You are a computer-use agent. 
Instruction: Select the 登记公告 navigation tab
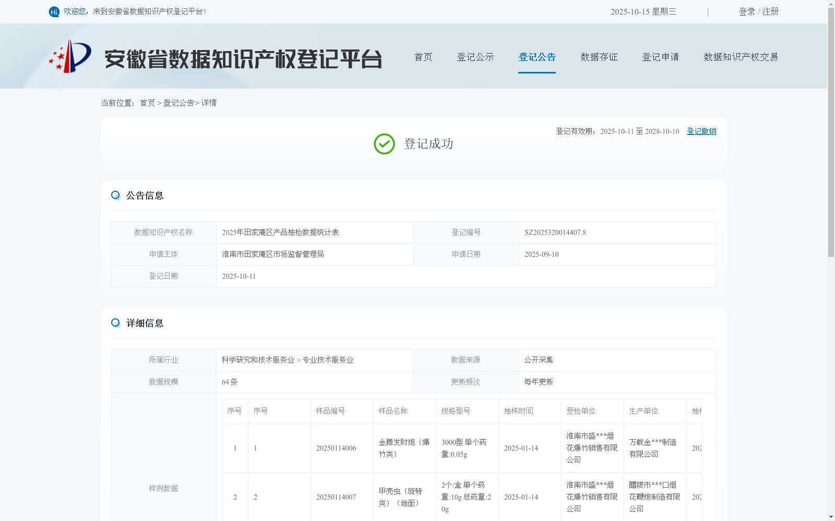coord(537,57)
